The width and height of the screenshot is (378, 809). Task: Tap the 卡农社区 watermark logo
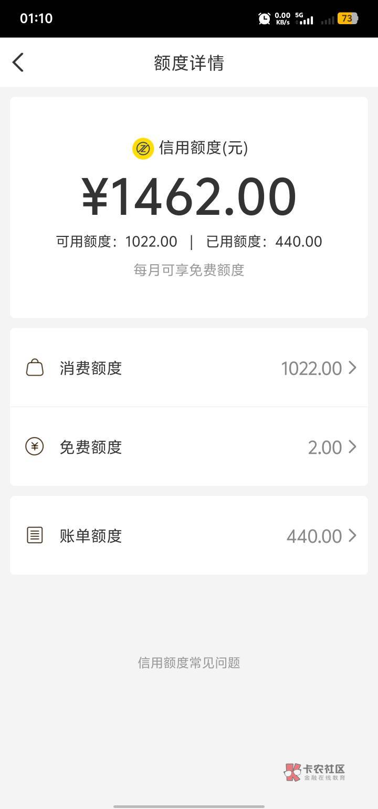click(315, 772)
